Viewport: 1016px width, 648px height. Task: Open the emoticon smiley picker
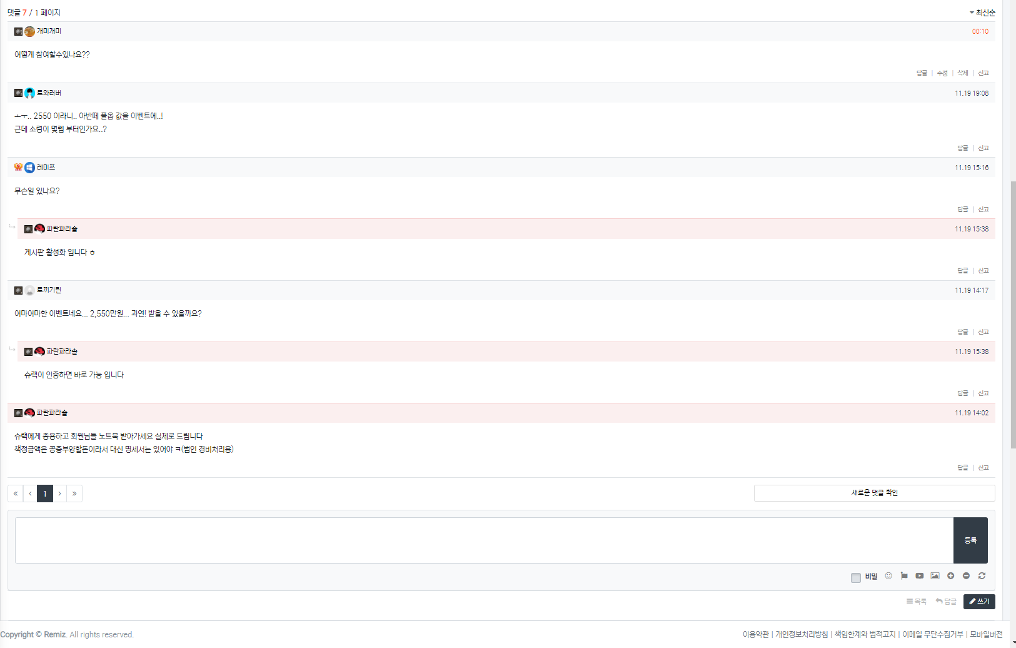pos(888,576)
